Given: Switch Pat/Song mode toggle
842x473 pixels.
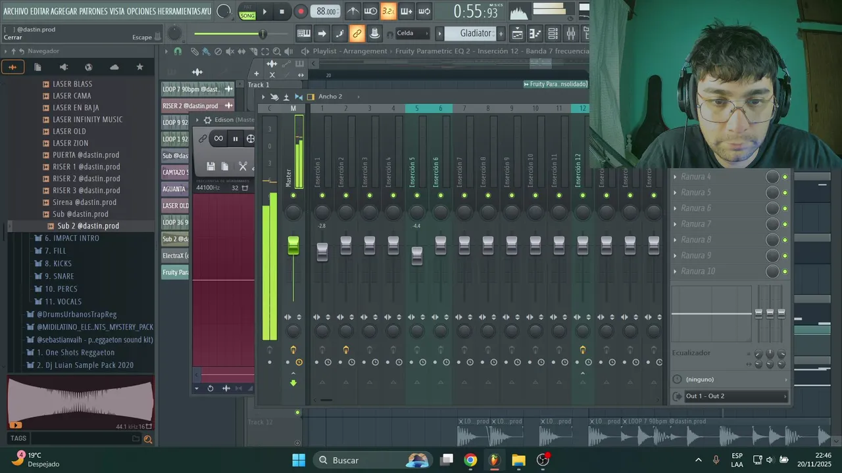Looking at the screenshot, I should tap(247, 12).
